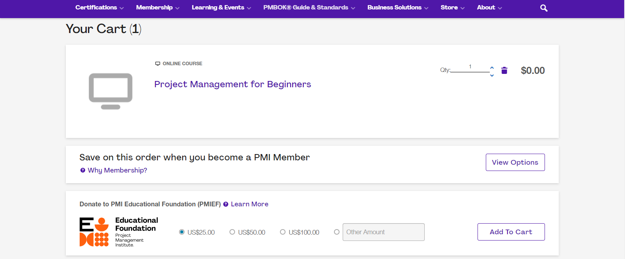Image resolution: width=625 pixels, height=259 pixels.
Task: Expand the About menu
Action: [489, 7]
